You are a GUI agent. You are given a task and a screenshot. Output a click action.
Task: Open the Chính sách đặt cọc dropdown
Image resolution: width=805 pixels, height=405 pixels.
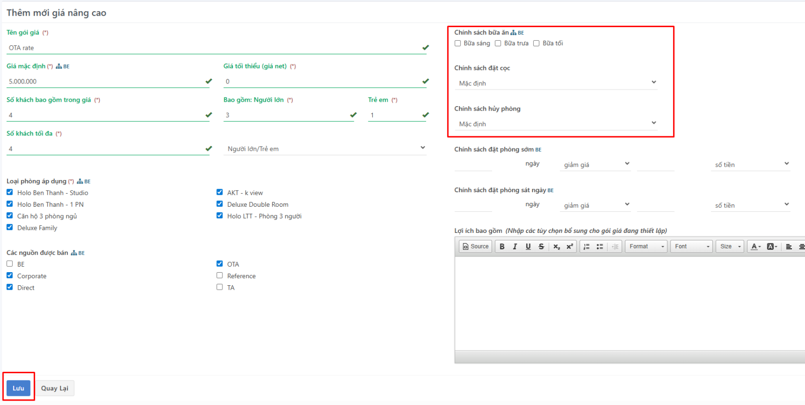click(x=556, y=83)
